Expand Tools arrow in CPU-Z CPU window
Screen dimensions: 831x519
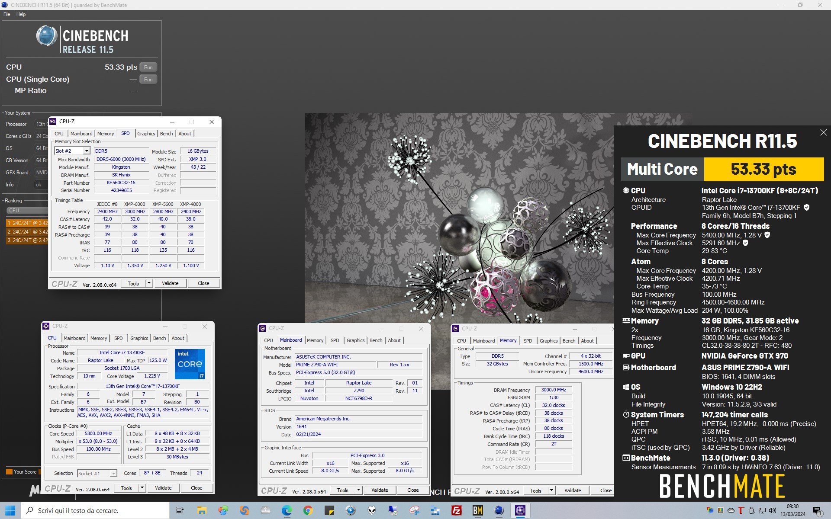pos(142,488)
